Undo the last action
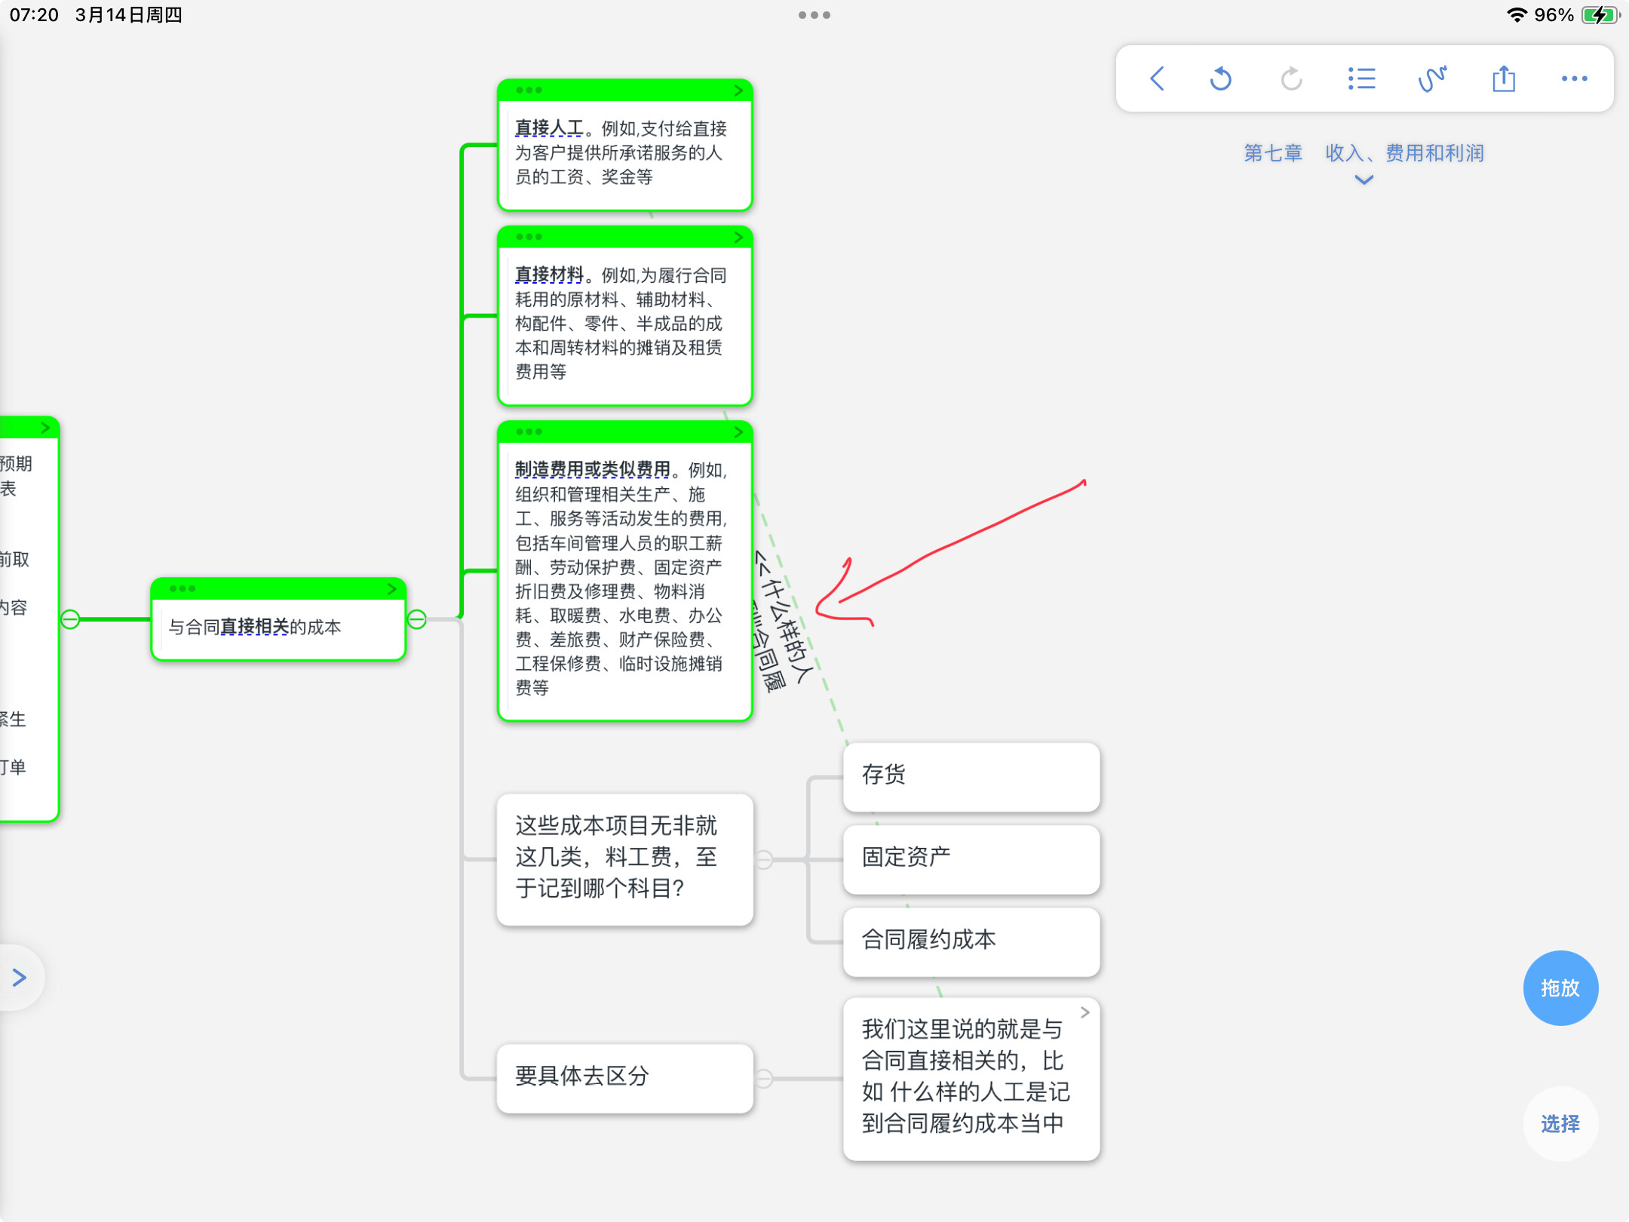 click(x=1220, y=78)
